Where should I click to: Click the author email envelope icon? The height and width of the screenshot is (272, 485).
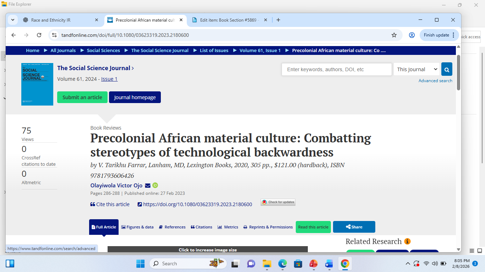(x=148, y=186)
